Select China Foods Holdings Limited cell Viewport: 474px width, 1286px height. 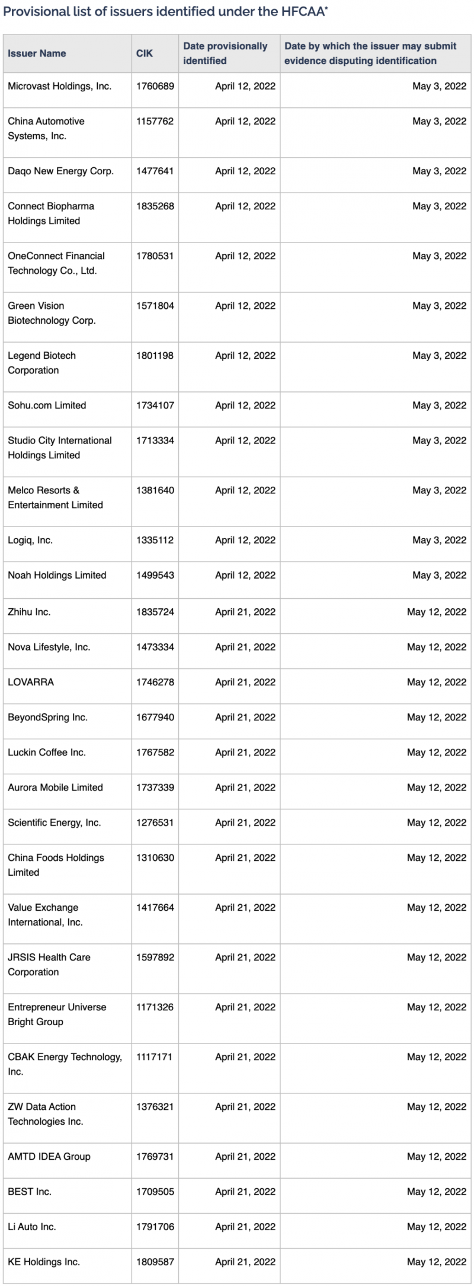coord(56,865)
